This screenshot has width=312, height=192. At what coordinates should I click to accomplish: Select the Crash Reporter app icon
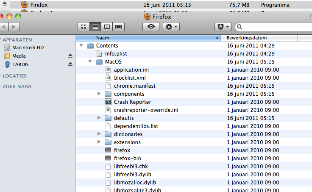pos(108,102)
